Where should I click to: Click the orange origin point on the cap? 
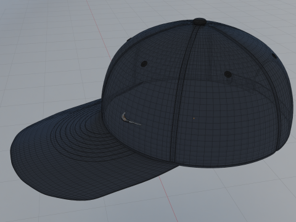coord(194,118)
